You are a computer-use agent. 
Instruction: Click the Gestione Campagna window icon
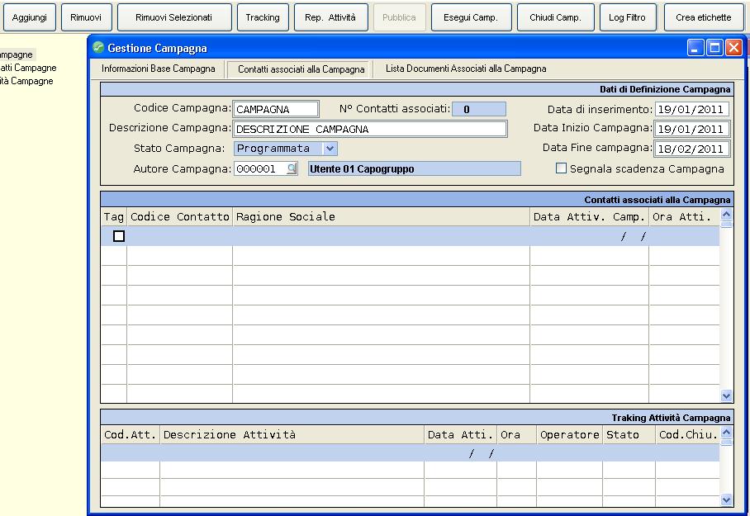pos(98,47)
